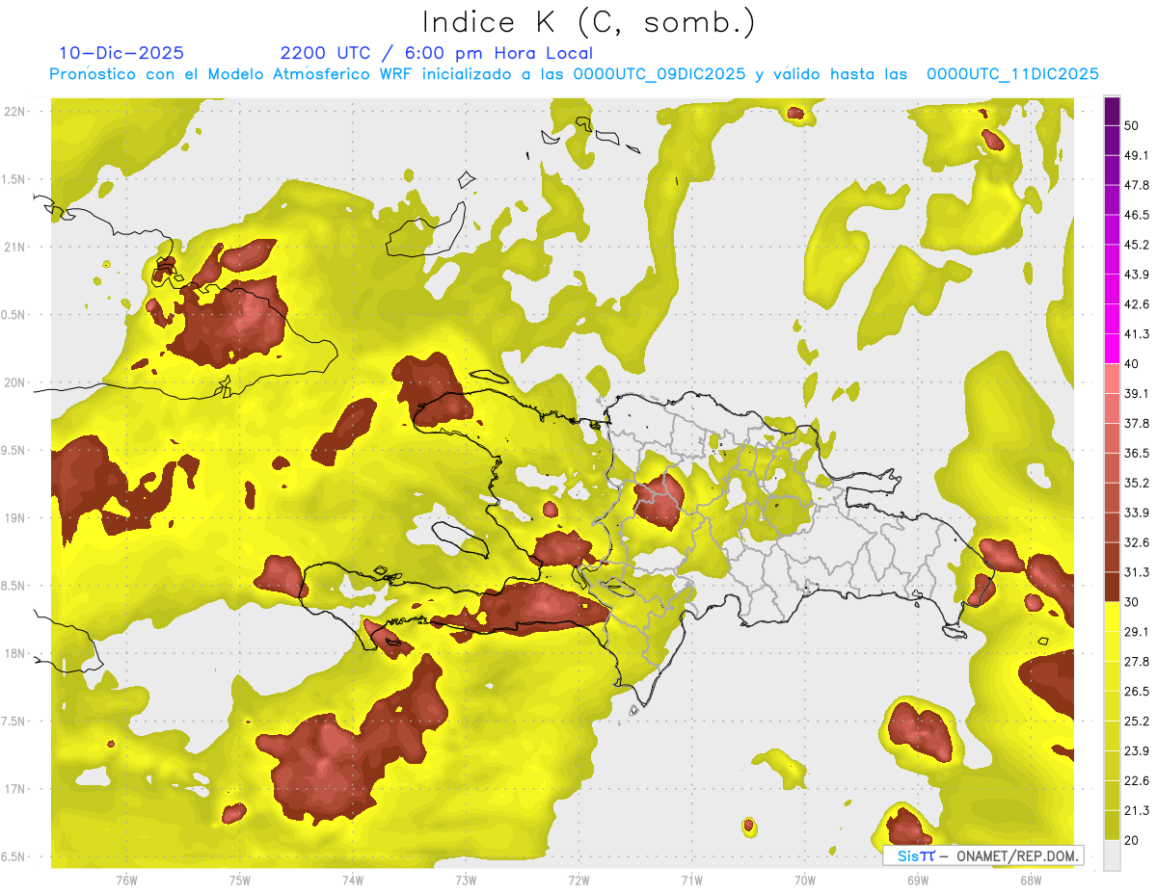Click the colorbar value "32.6"
Viewport: 1157px width, 893px height.
pyautogui.click(x=1137, y=542)
